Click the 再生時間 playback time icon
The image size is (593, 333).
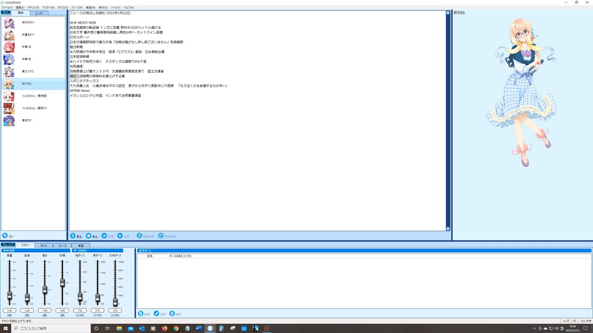tap(161, 236)
